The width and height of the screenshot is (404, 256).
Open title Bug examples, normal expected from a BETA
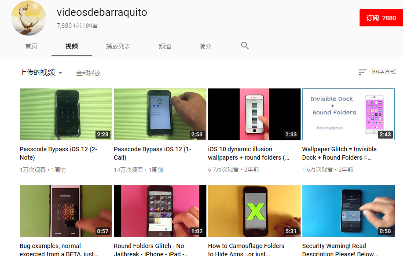[59, 249]
